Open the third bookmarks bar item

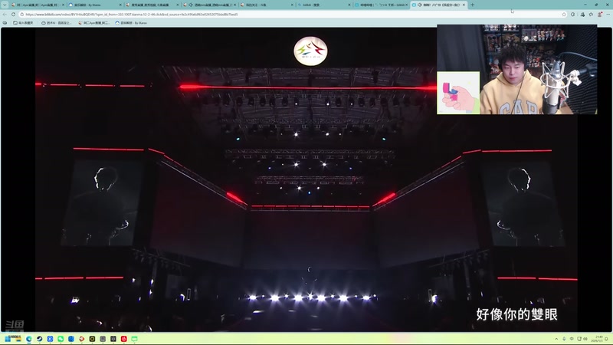pos(94,23)
